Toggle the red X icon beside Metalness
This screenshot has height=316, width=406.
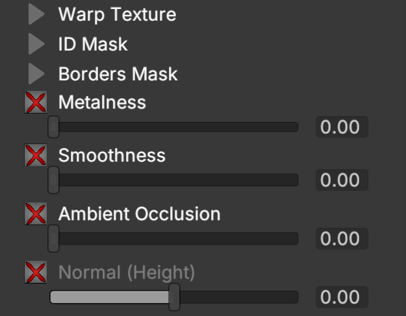(x=35, y=103)
